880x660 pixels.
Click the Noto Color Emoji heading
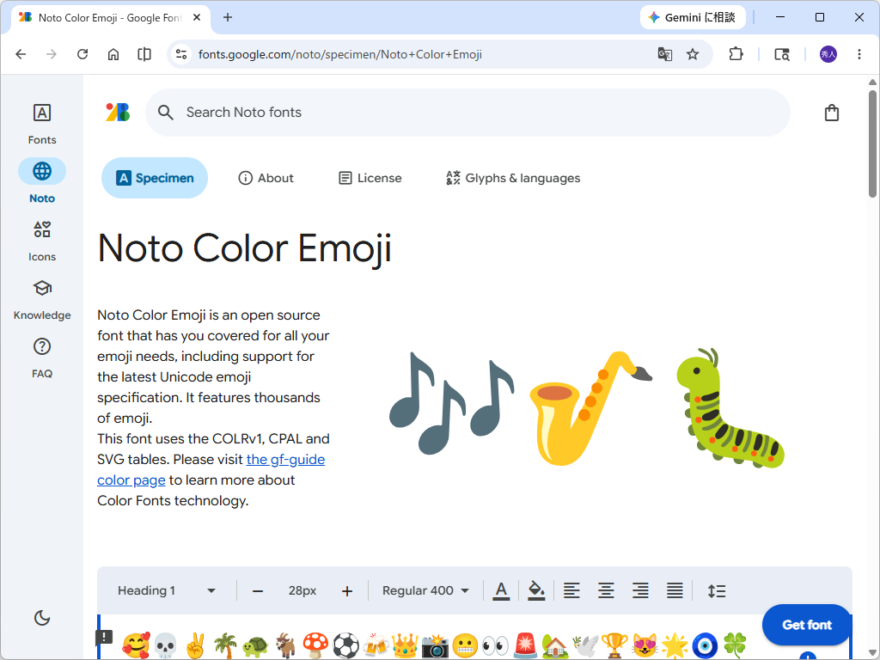click(x=244, y=247)
